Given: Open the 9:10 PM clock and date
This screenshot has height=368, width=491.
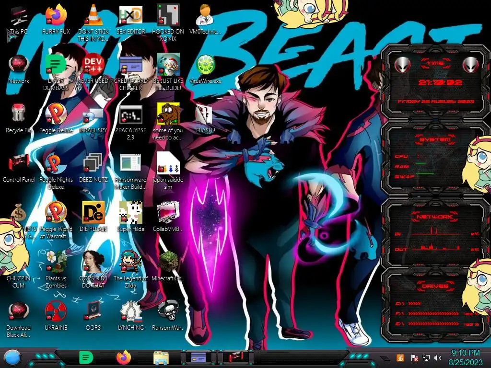Looking at the screenshot, I should (465, 357).
